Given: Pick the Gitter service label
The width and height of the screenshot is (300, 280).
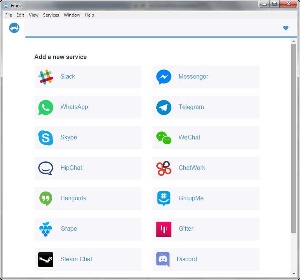Looking at the screenshot, I should [x=186, y=229].
